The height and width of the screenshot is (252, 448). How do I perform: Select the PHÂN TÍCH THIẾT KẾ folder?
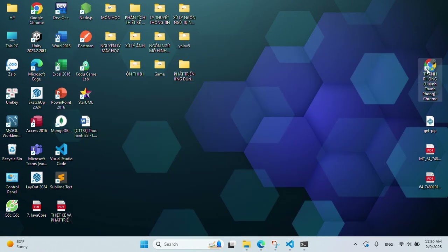click(x=135, y=14)
